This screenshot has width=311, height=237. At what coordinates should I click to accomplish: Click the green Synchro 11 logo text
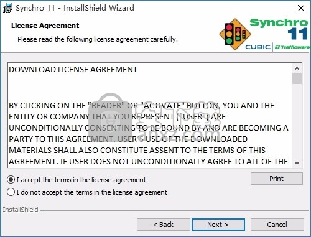click(x=279, y=29)
